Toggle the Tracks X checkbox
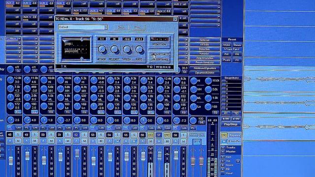This screenshot has width=315, height=177. (223, 147)
